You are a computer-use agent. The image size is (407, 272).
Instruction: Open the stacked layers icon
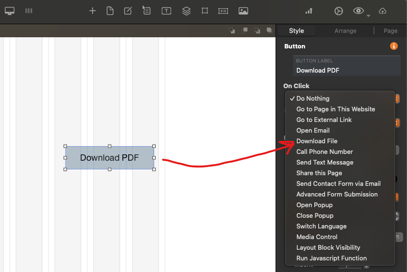186,11
